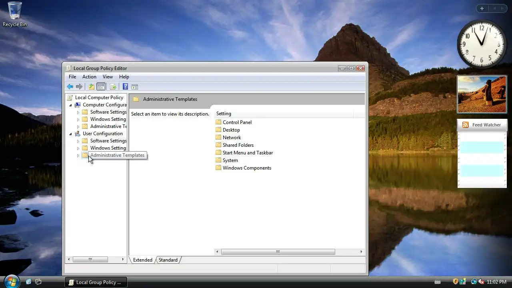This screenshot has width=512, height=288.
Task: Click the keyboard icon in taskbar
Action: 438,282
